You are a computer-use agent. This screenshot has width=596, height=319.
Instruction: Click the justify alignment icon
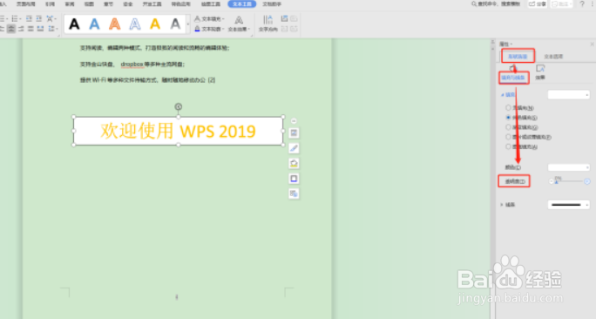pos(30,29)
